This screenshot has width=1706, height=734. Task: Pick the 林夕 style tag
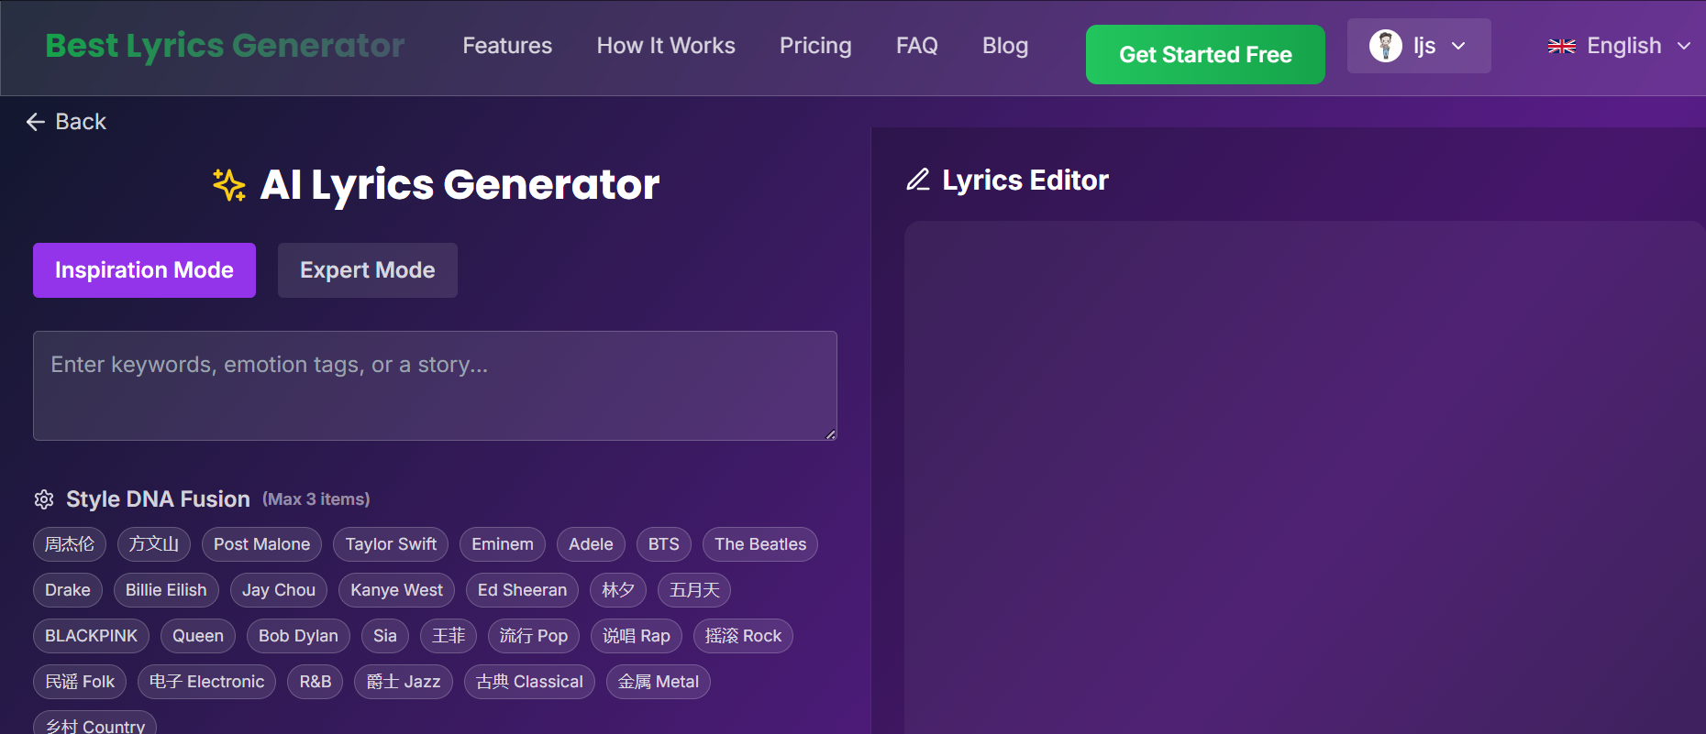coord(618,590)
